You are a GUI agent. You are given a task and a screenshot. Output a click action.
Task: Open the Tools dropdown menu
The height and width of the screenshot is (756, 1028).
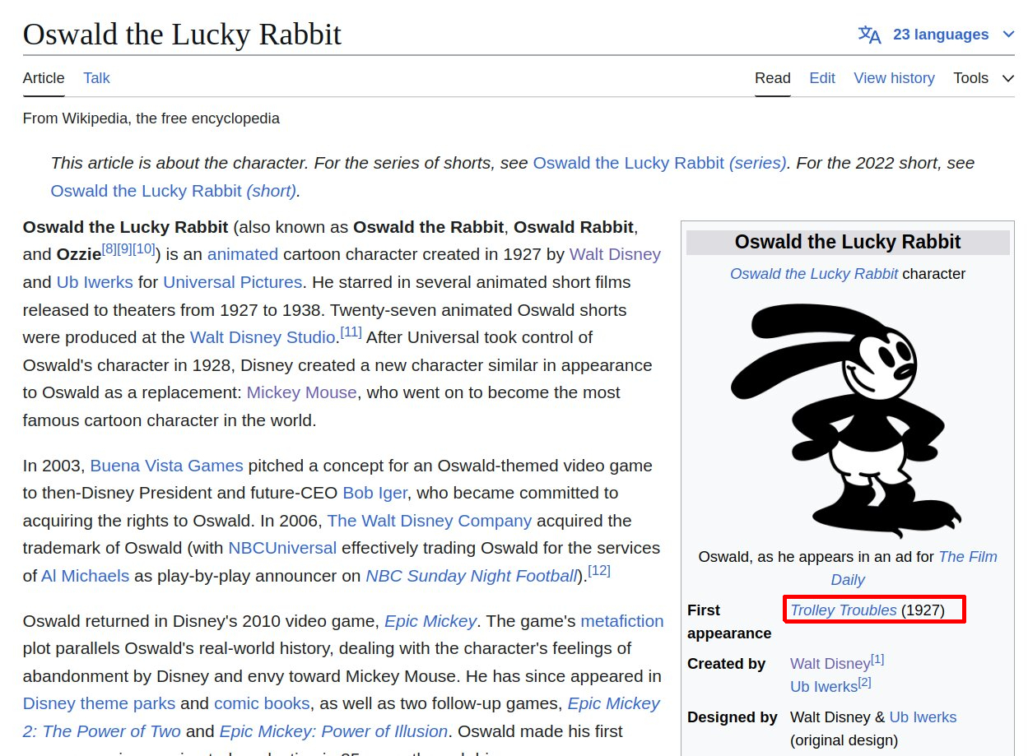tap(983, 78)
